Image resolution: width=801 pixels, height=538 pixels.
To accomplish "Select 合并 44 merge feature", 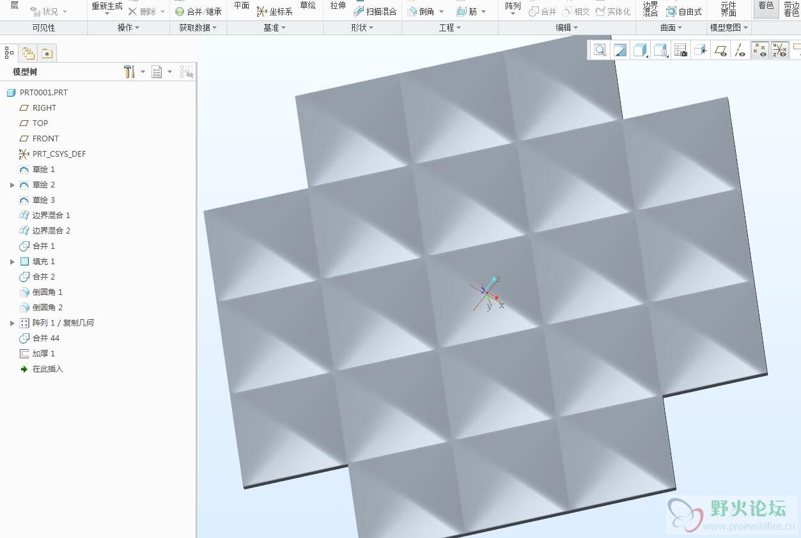I will 40,338.
